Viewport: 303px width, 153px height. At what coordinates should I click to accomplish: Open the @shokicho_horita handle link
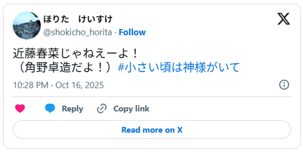click(77, 32)
